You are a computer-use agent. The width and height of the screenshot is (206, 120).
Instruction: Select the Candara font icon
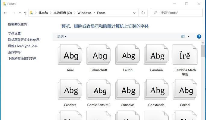click(70, 89)
